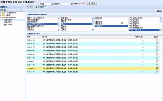The image size is (163, 101).
Task: Click the 提交 button label
Action: tap(161, 11)
